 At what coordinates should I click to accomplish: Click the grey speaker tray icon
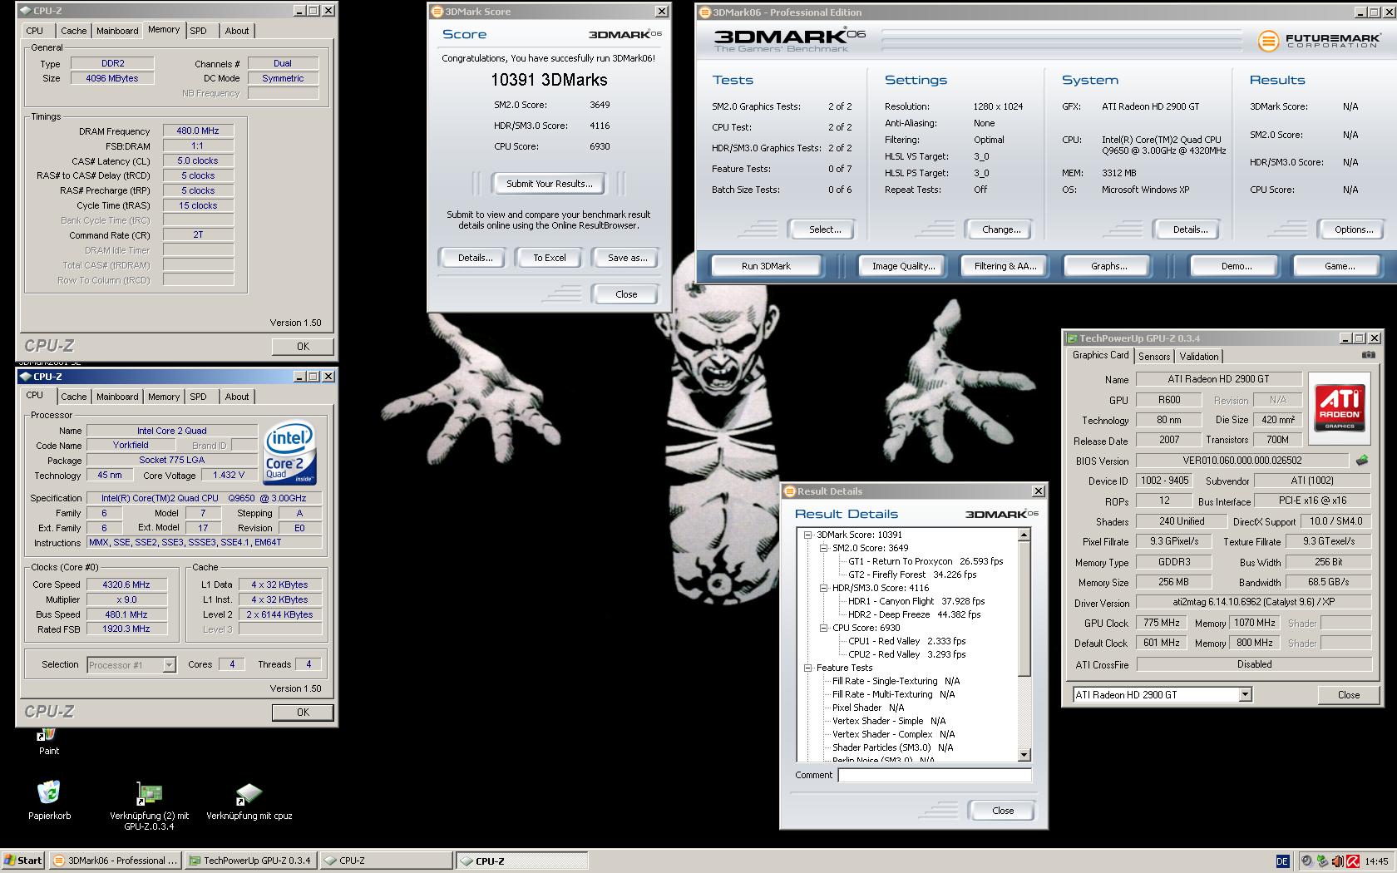coord(1306,861)
